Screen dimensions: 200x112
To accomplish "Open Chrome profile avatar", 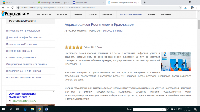I will pos(192,8).
